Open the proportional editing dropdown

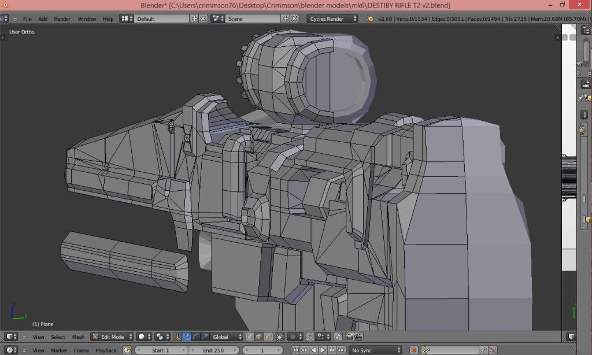pos(295,337)
